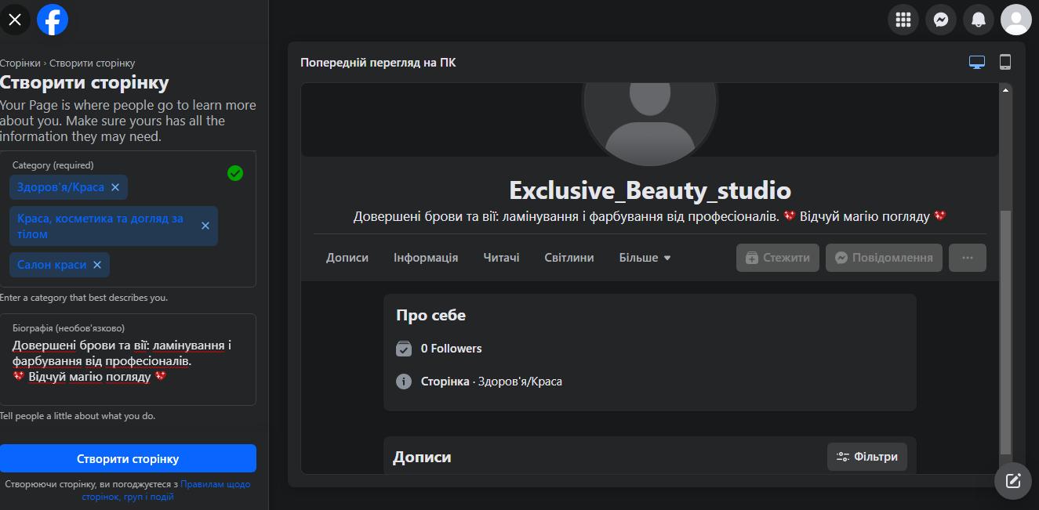Switch to the Читачі tab
This screenshot has width=1039, height=510.
click(x=502, y=258)
